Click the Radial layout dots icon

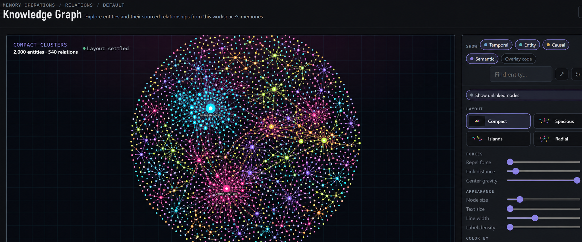(544, 139)
